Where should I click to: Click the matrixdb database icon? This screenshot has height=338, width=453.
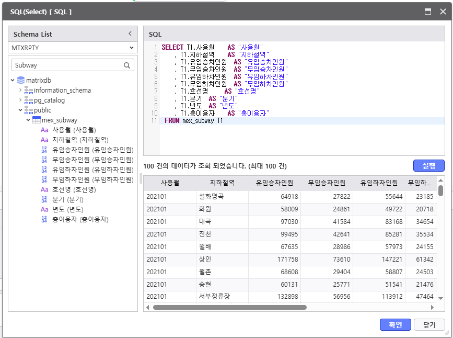(x=21, y=80)
